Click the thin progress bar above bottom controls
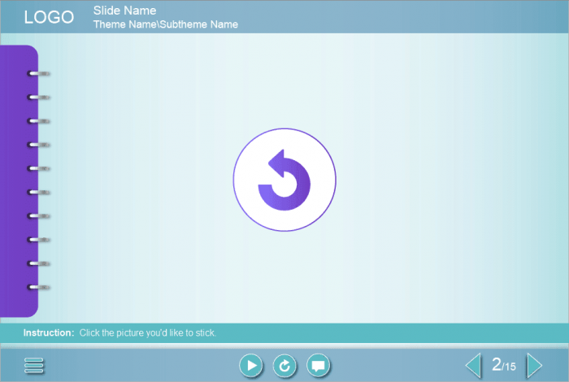The image size is (569, 382). pyautogui.click(x=284, y=345)
